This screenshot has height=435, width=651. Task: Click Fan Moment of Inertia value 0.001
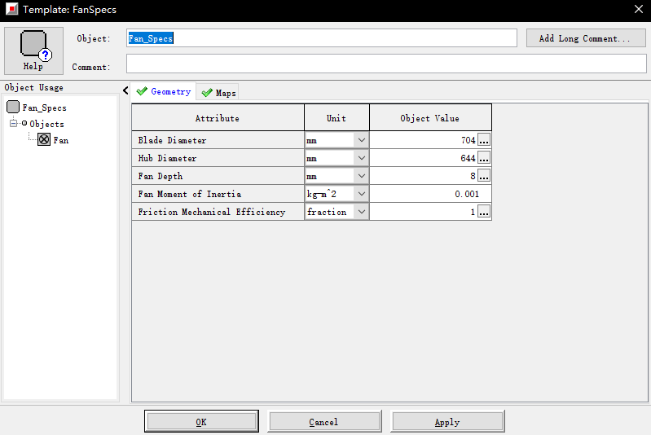tap(467, 194)
